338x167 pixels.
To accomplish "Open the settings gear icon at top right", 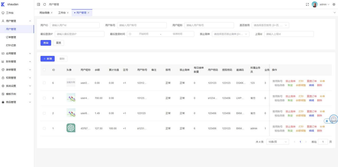I will click(x=334, y=4).
